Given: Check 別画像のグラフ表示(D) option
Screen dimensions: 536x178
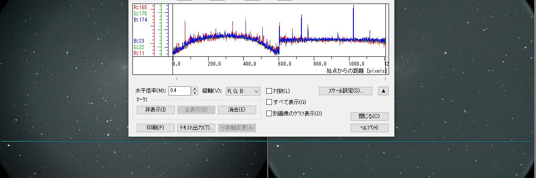Looking at the screenshot, I should [x=269, y=114].
